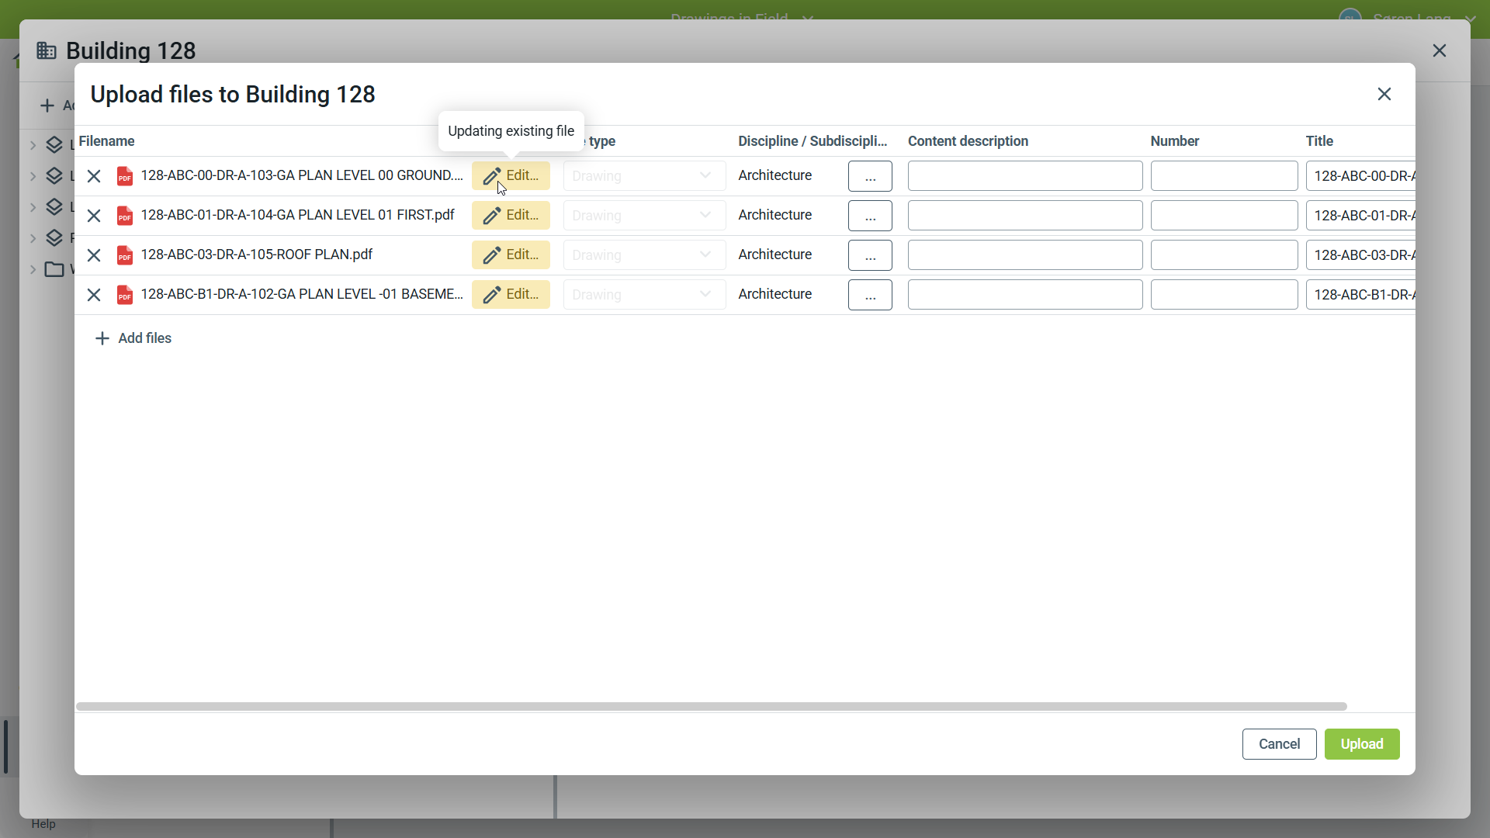Open file type dropdown for LEVEL 01 FIRST row

point(644,216)
